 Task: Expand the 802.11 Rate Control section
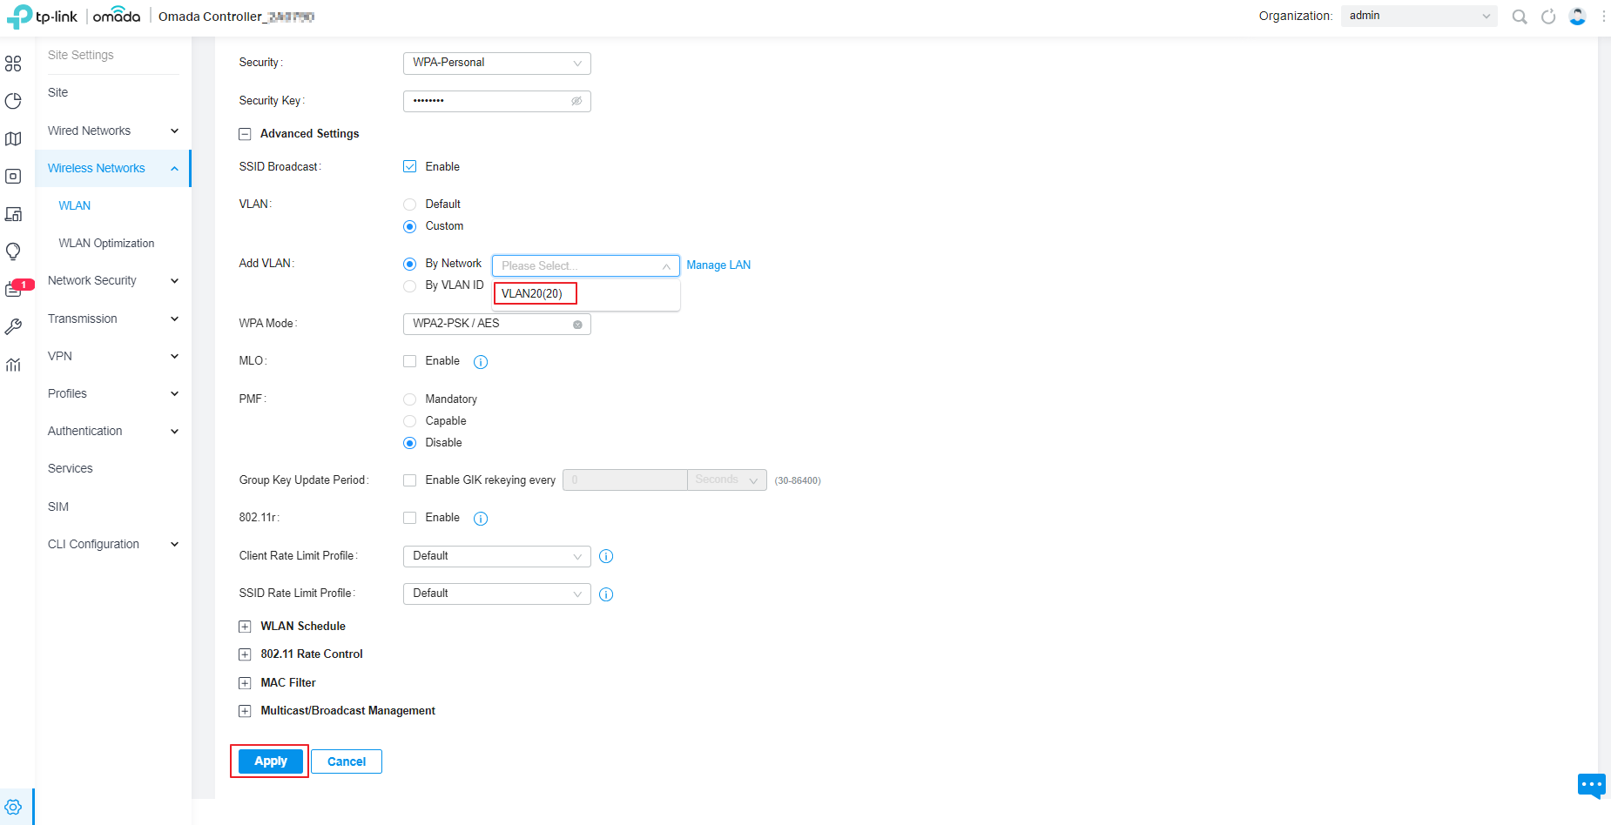pos(245,654)
